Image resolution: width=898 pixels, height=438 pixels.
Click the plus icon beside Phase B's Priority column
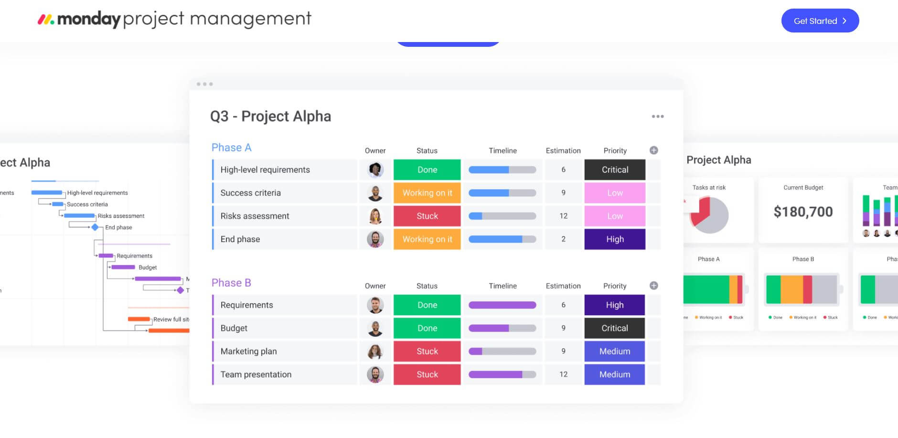point(653,285)
